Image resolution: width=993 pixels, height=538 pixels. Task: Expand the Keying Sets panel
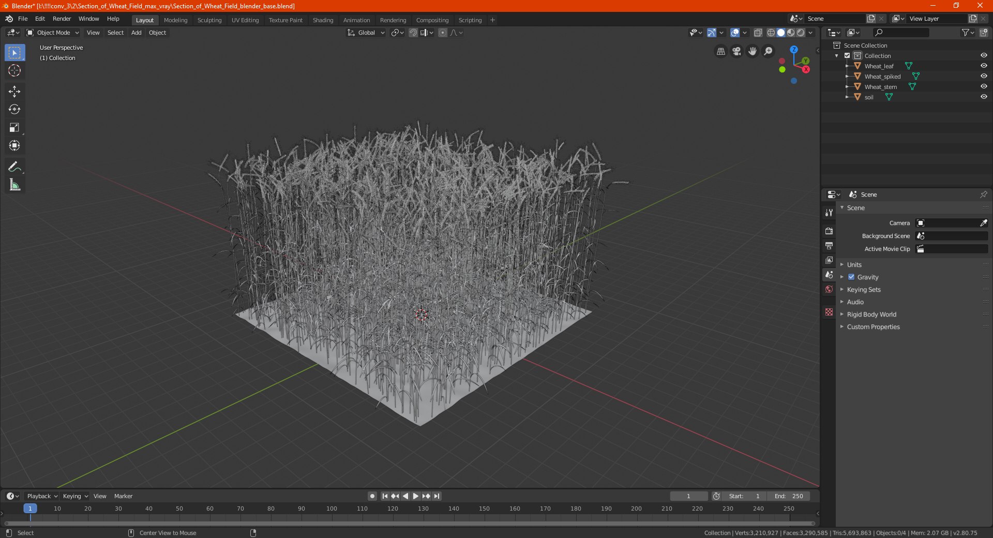click(x=863, y=290)
